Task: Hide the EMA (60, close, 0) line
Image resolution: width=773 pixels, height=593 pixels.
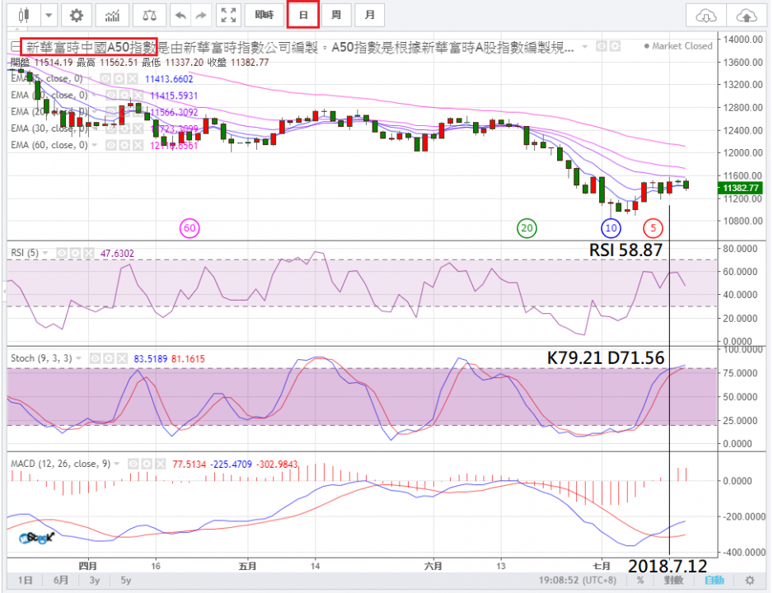Action: click(111, 145)
